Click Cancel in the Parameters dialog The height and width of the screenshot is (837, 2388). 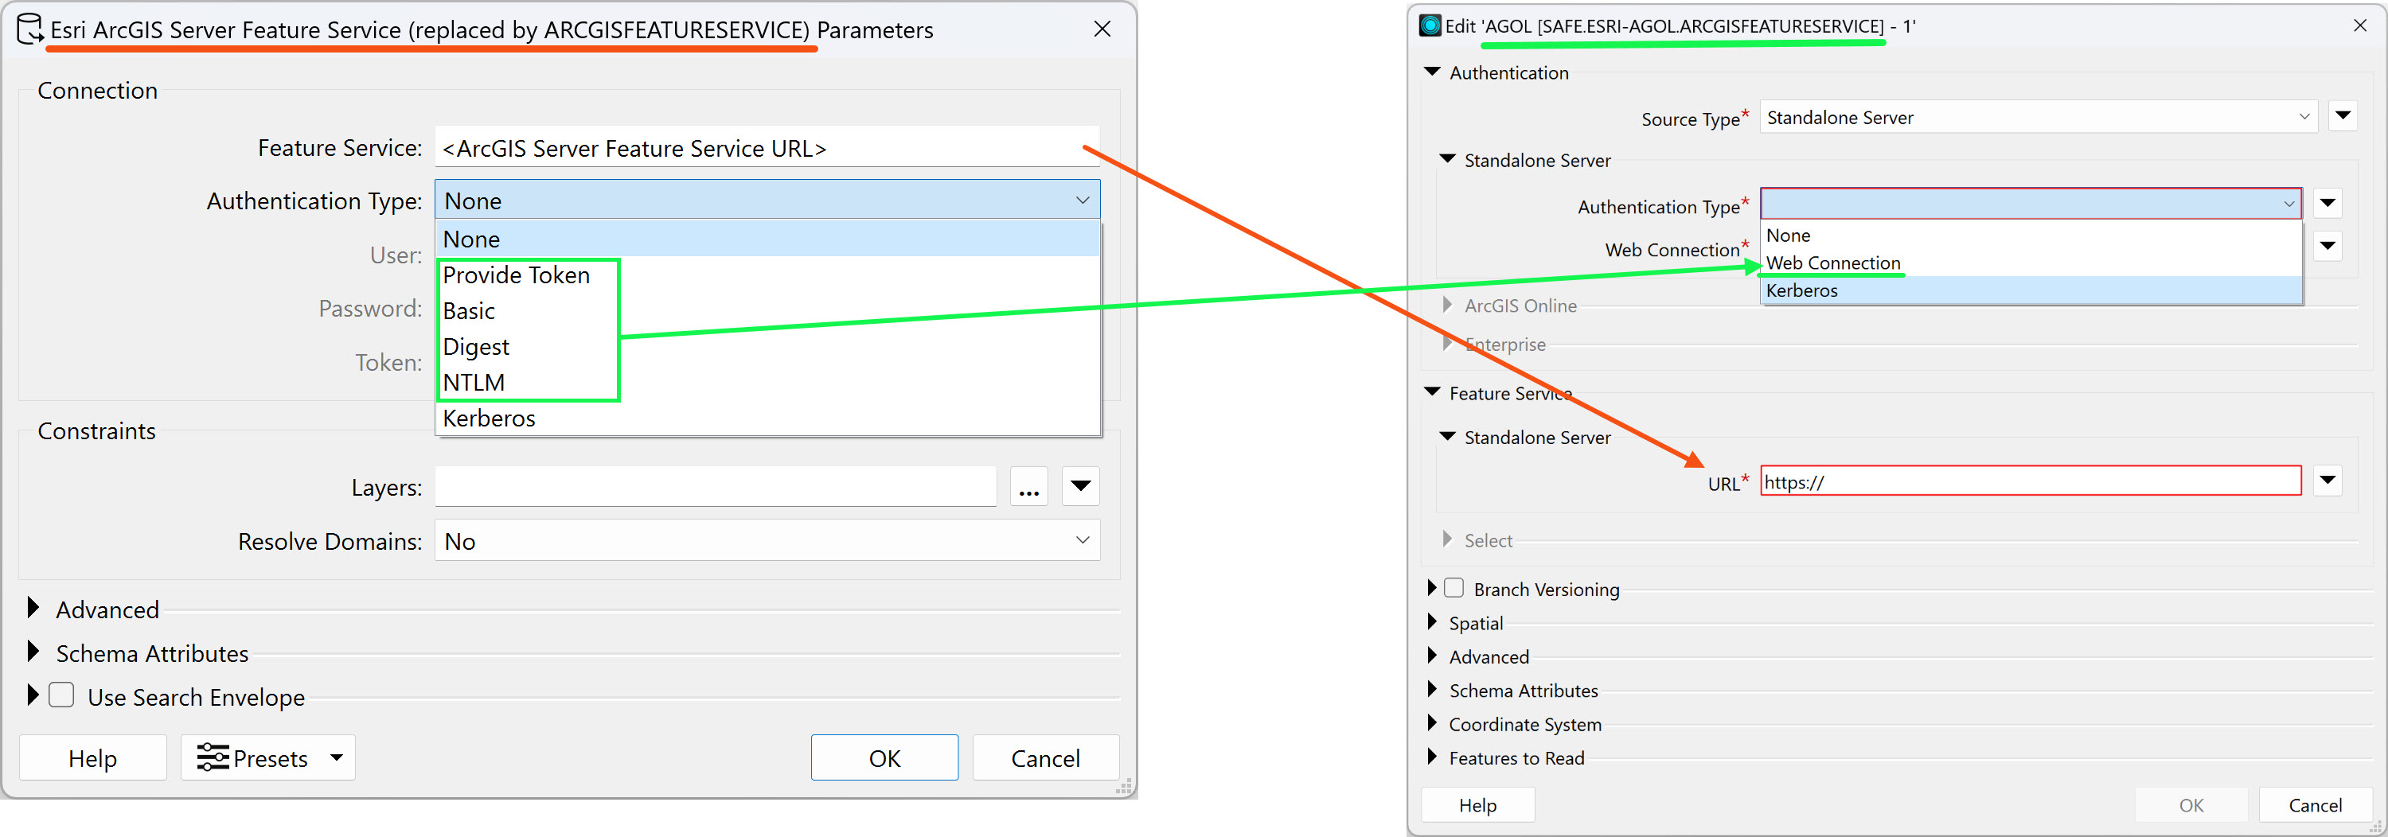coord(1046,758)
